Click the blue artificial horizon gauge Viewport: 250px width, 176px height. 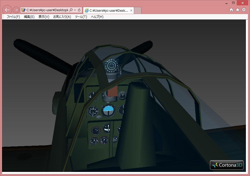click(109, 110)
